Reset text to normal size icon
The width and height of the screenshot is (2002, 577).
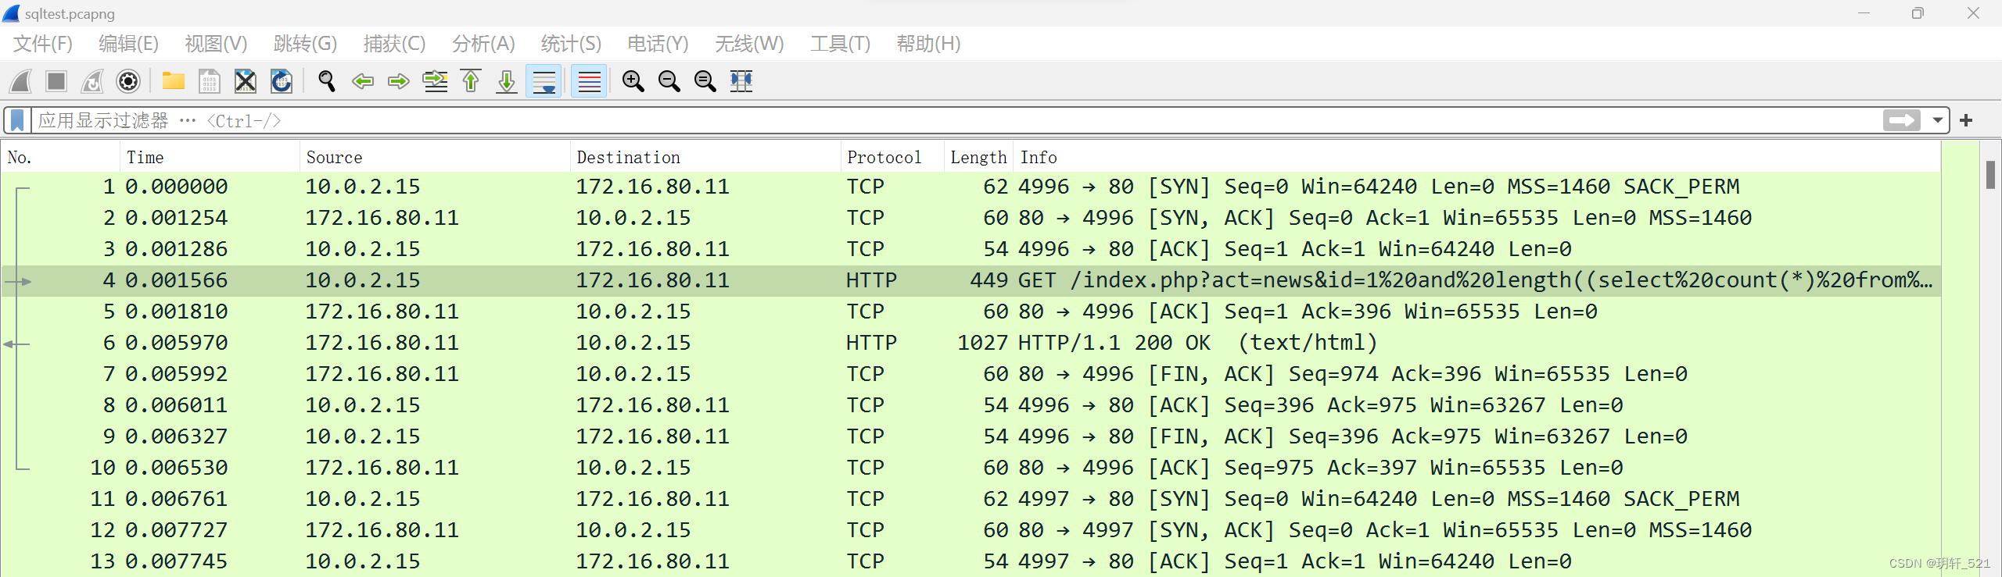pyautogui.click(x=705, y=81)
